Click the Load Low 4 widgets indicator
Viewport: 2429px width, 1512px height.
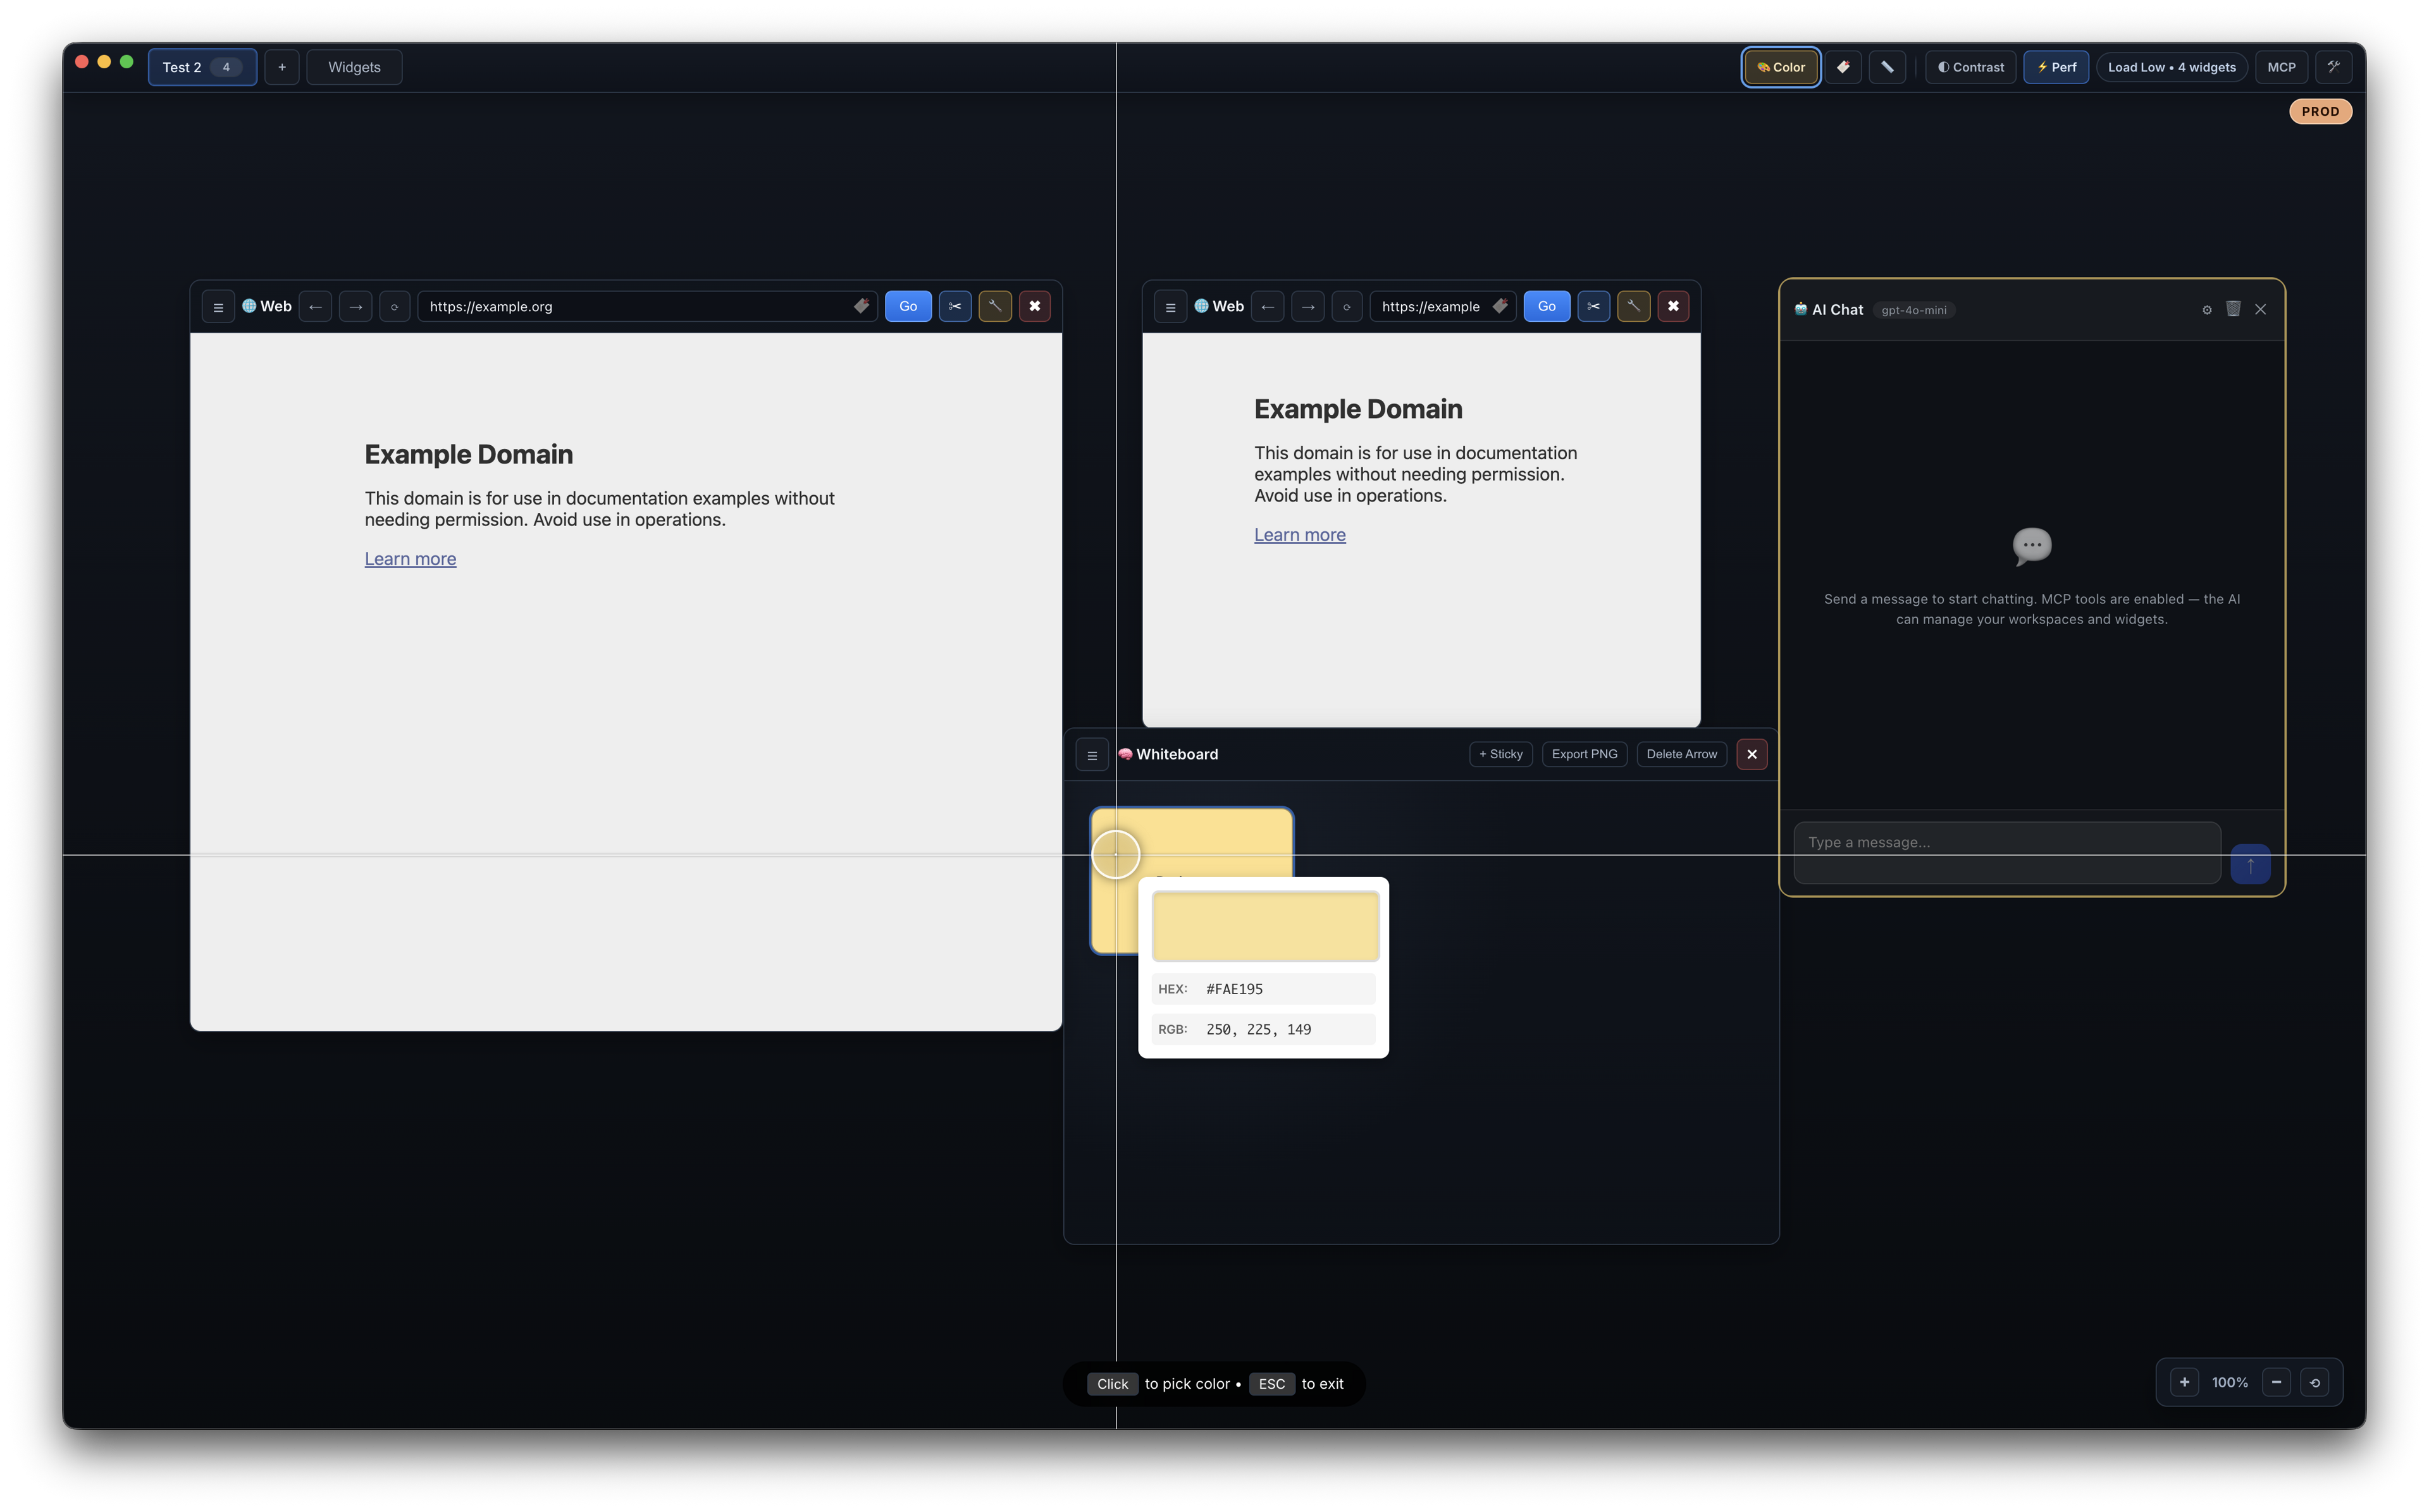click(x=2171, y=67)
